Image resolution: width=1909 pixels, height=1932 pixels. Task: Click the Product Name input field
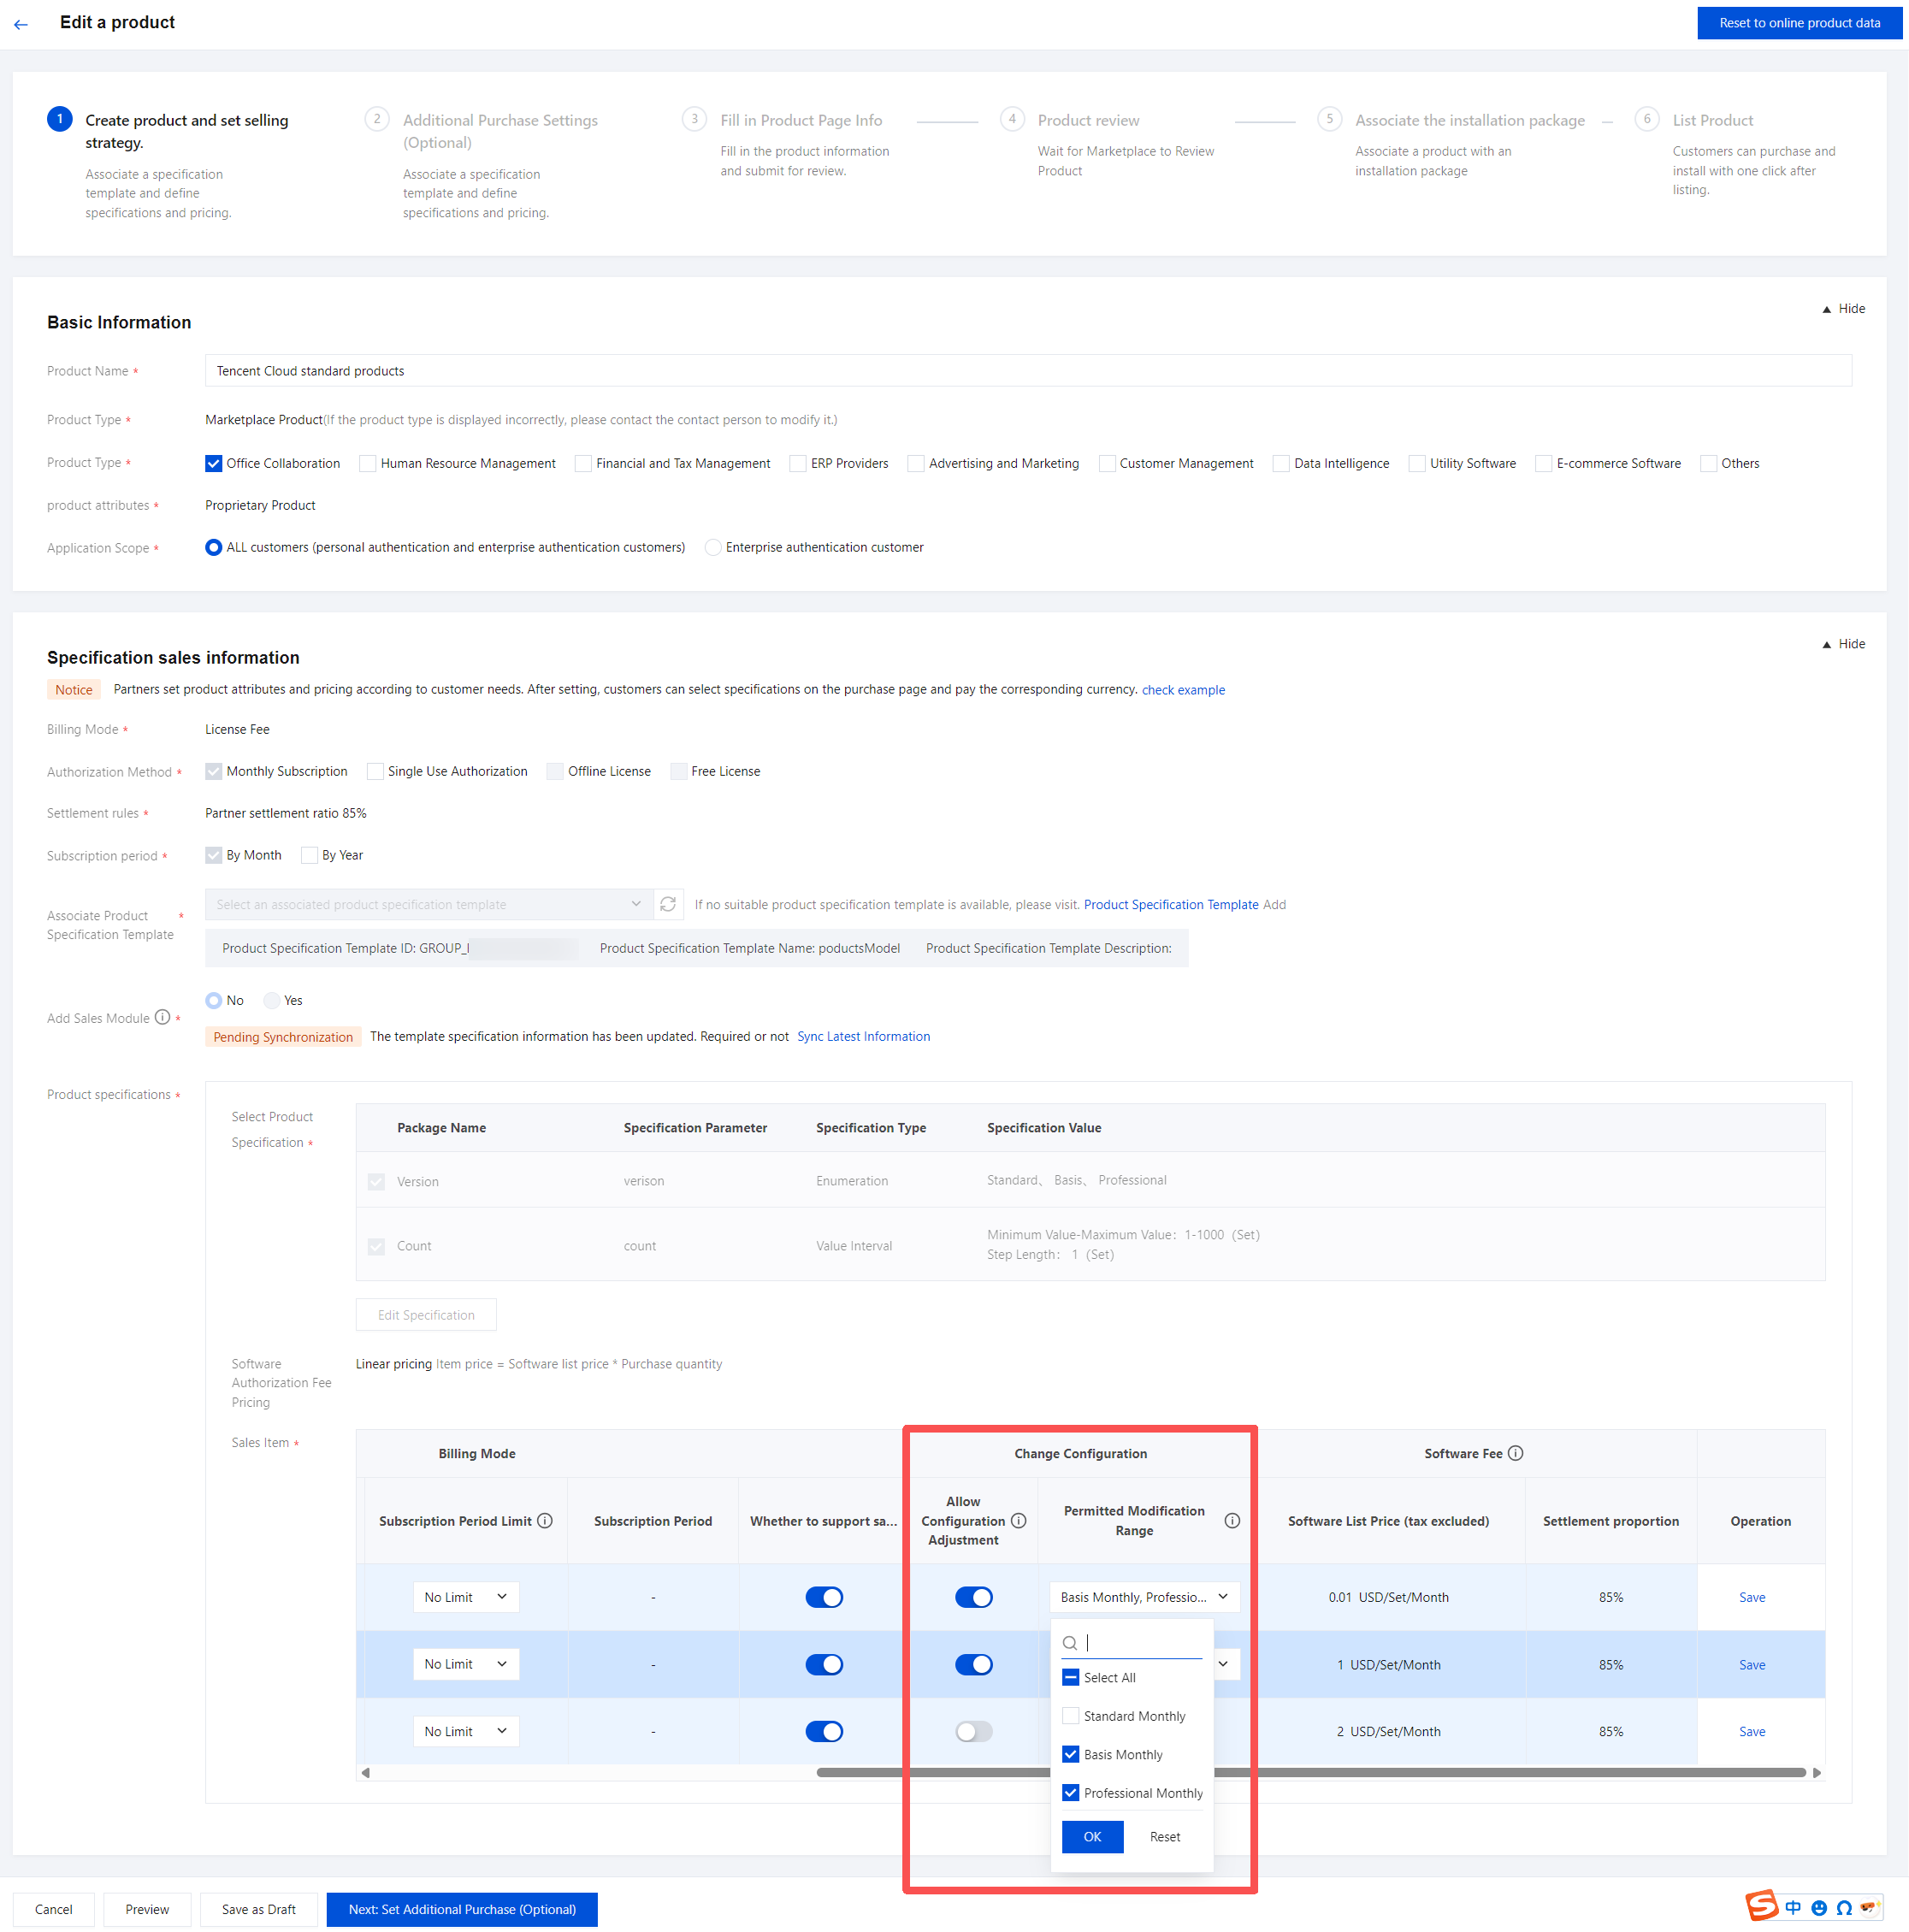coord(1027,371)
